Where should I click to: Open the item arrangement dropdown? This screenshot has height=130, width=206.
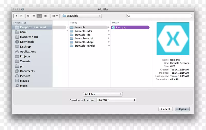pos(55,16)
